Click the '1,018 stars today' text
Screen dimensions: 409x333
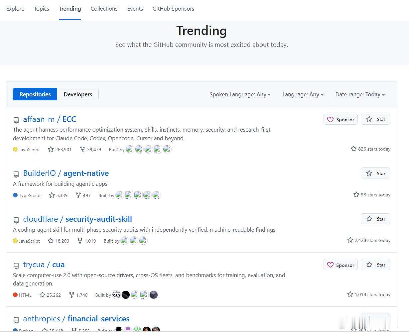coord(372,294)
